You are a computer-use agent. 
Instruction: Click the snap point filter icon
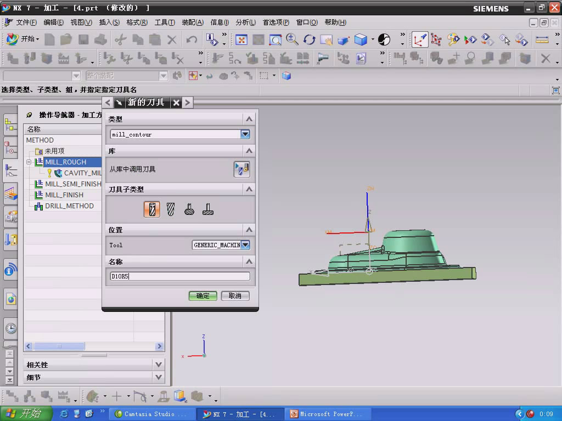click(193, 76)
